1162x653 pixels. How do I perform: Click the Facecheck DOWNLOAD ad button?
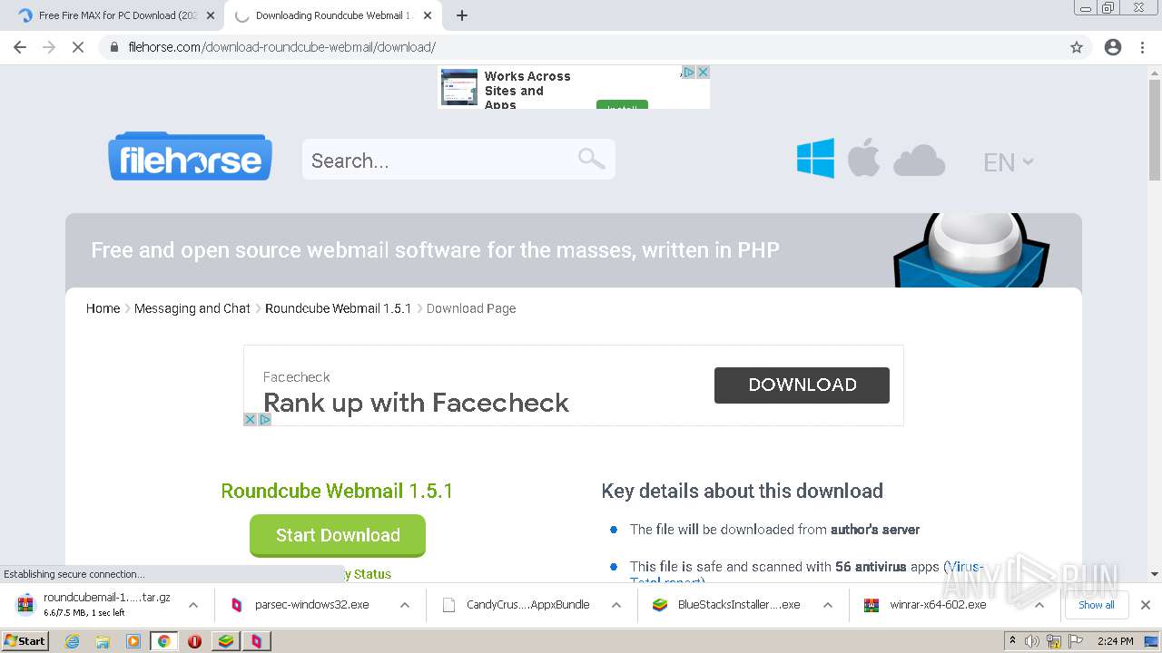[802, 385]
